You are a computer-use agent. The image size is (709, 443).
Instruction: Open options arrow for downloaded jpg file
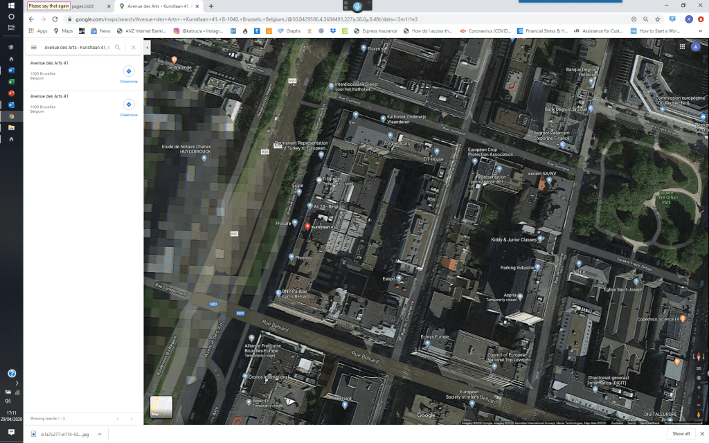(x=99, y=434)
